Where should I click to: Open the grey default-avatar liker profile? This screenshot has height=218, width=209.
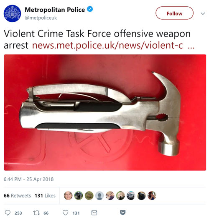pyautogui.click(x=99, y=195)
